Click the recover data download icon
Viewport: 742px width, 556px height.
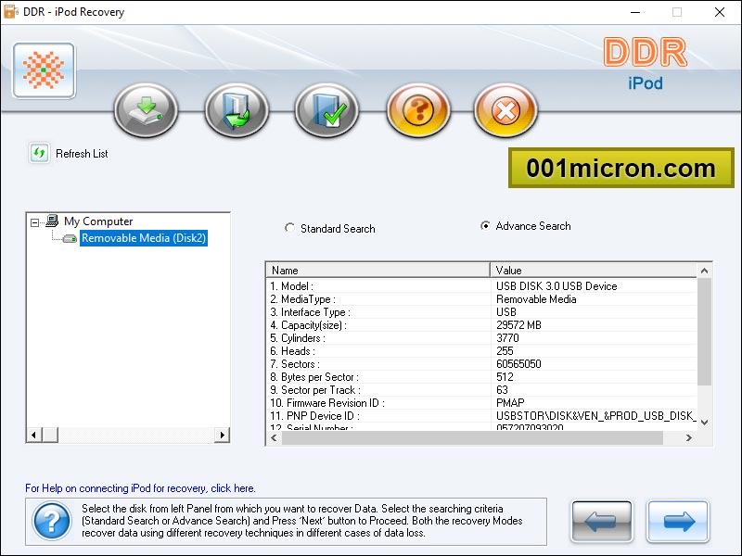(x=146, y=108)
